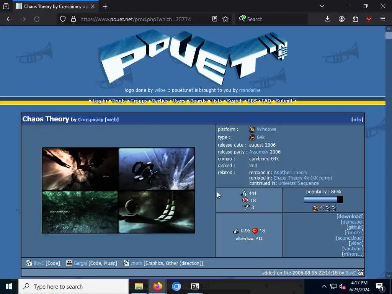The image size is (392, 294).
Task: Click the heart cdc icon
Action: [x=255, y=231]
